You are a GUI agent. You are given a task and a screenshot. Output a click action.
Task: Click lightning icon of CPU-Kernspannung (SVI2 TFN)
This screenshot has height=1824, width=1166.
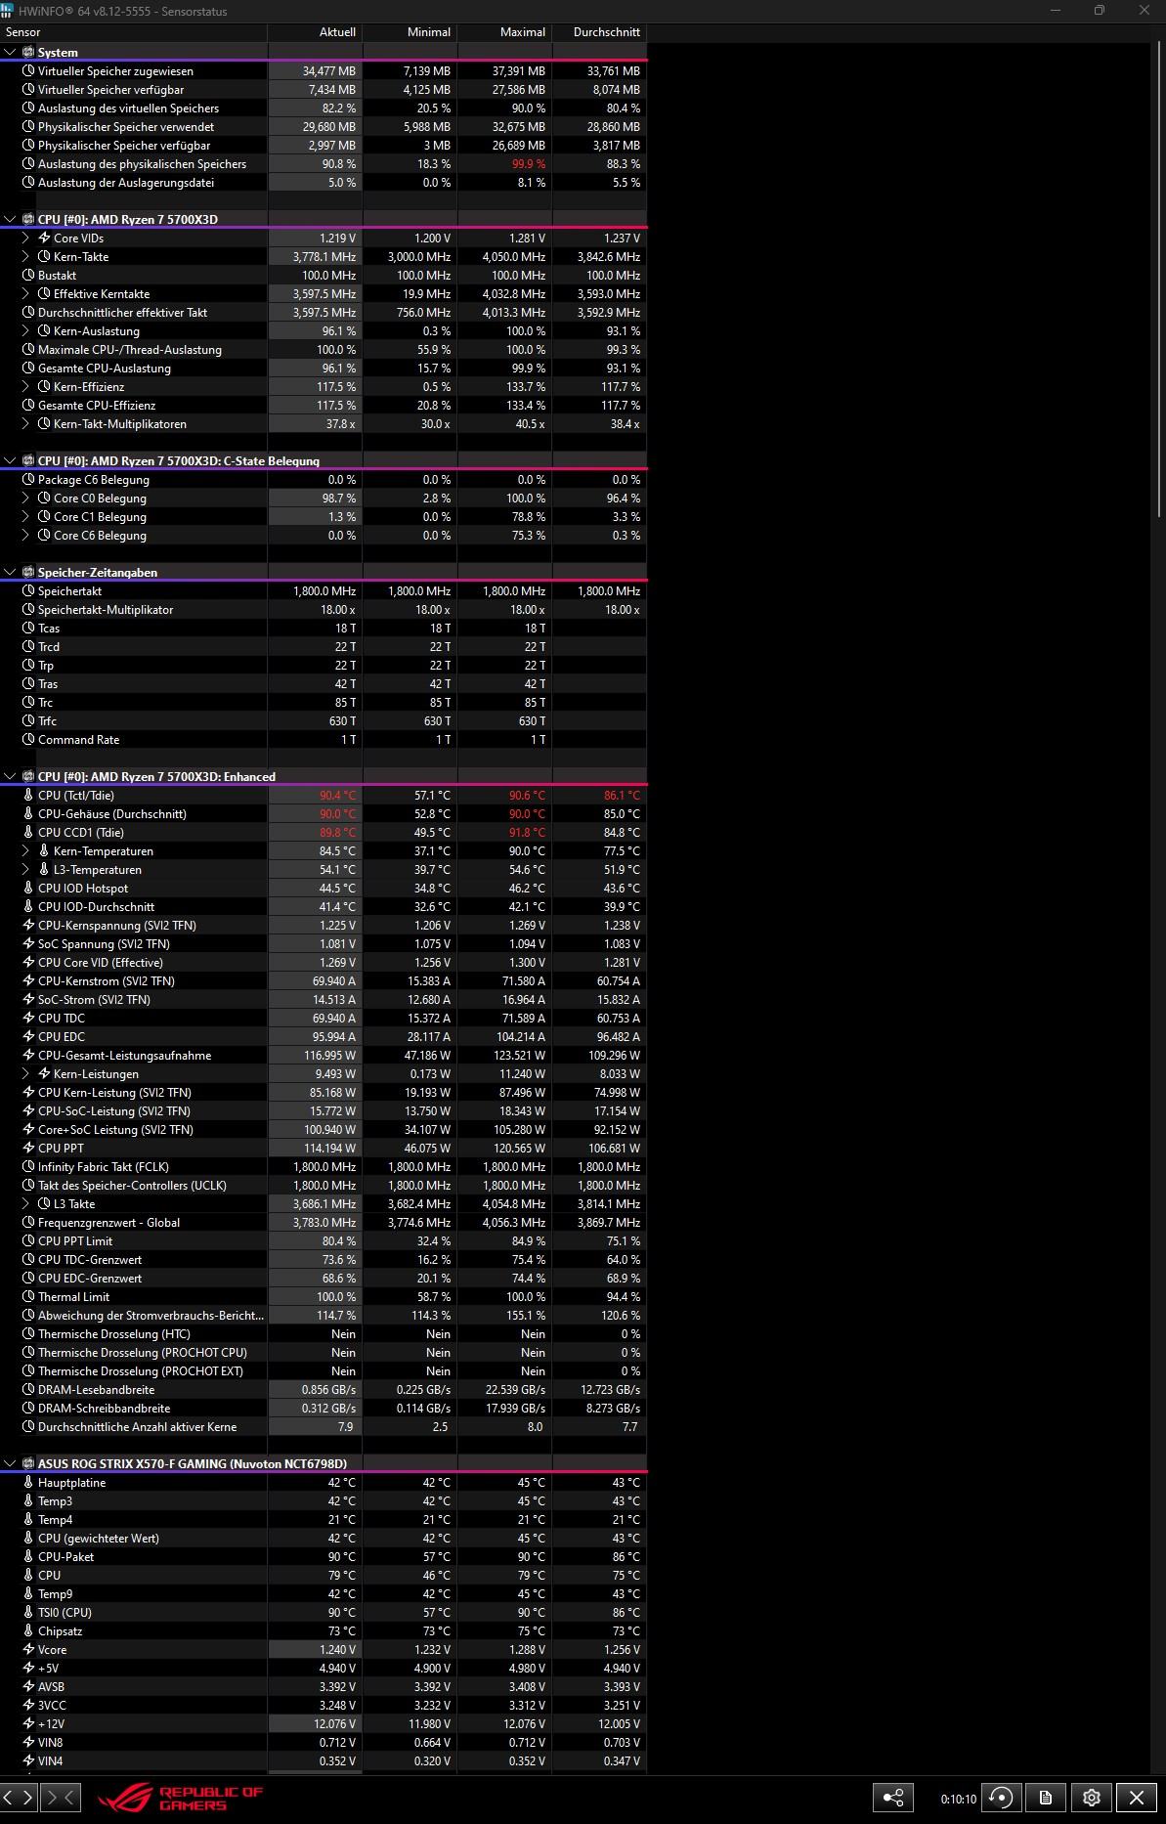click(x=28, y=925)
